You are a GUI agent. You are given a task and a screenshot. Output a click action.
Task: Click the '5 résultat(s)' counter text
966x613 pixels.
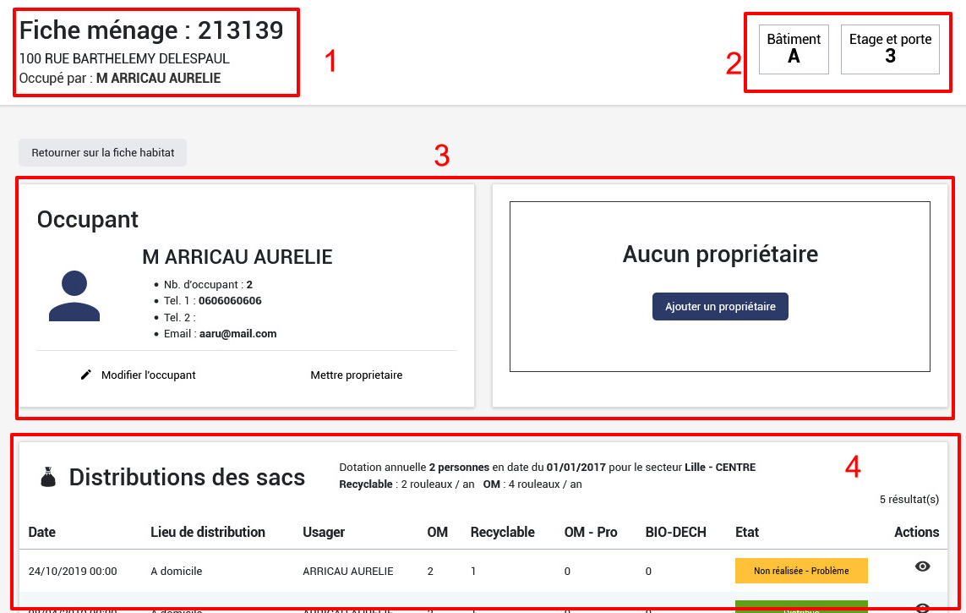coord(909,499)
